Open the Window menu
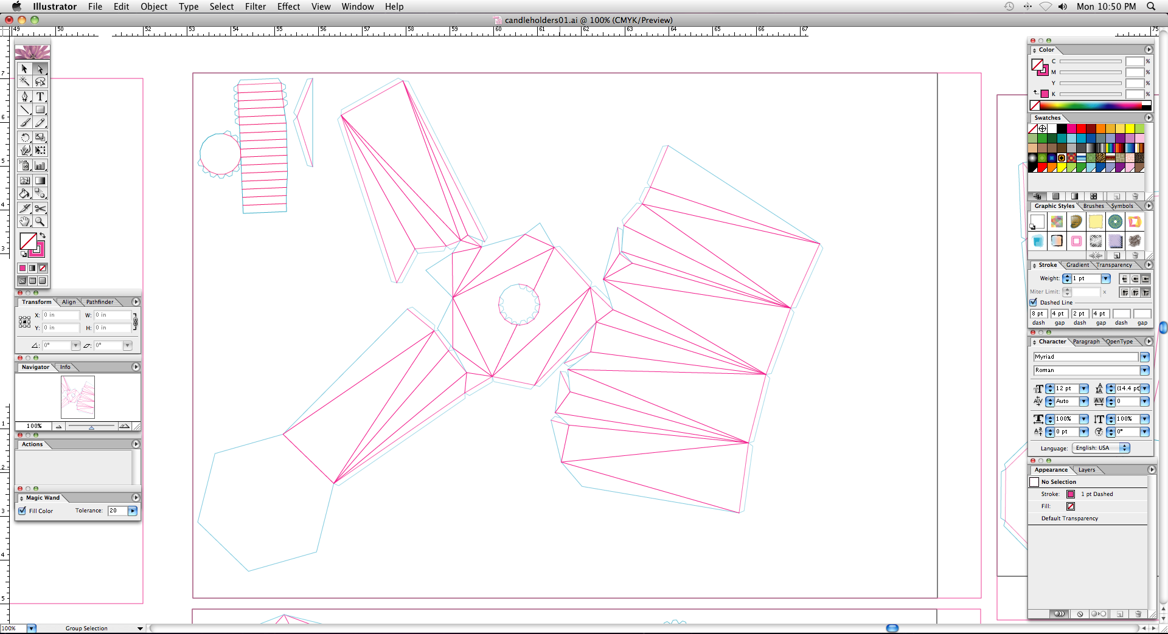This screenshot has height=634, width=1168. coord(358,7)
